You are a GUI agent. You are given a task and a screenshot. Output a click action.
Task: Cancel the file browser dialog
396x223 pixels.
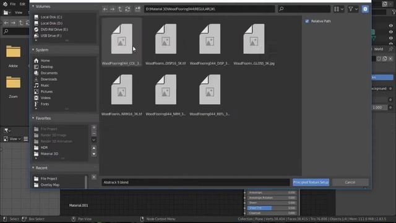[x=350, y=182]
